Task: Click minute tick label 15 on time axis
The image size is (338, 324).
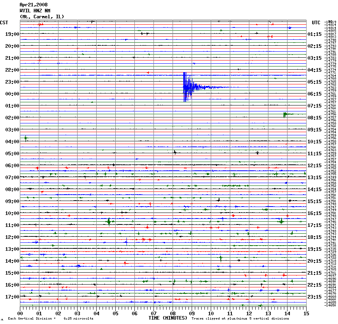Action: pyautogui.click(x=306, y=314)
